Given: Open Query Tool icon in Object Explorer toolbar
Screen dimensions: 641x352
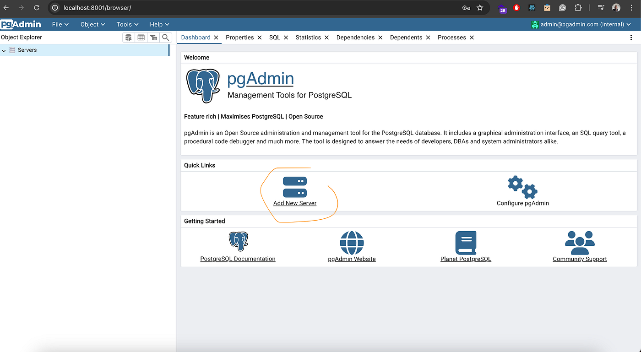Looking at the screenshot, I should (x=129, y=38).
